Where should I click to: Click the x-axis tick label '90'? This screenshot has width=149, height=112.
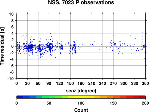tap(49, 83)
